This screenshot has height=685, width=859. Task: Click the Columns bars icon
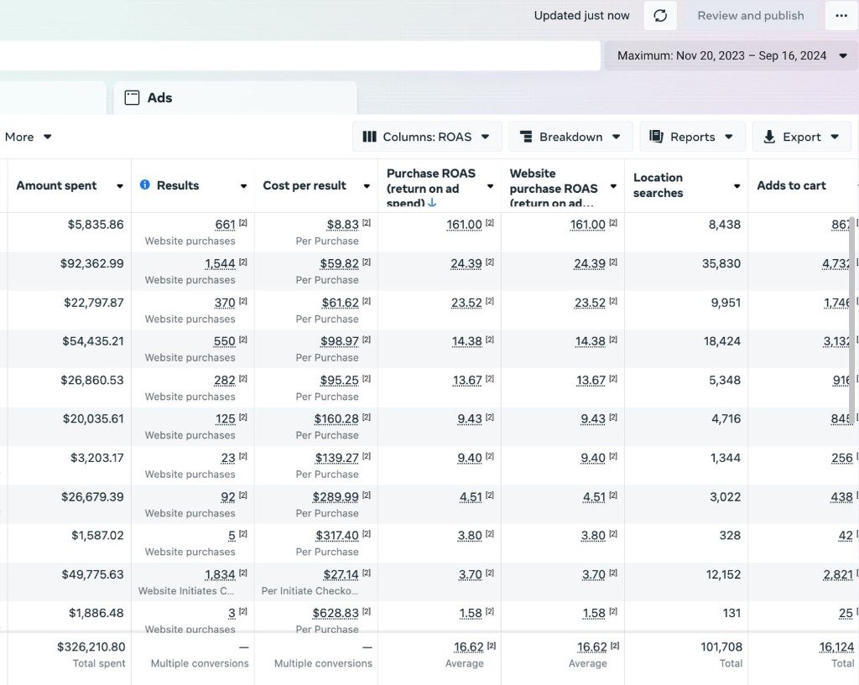(370, 137)
